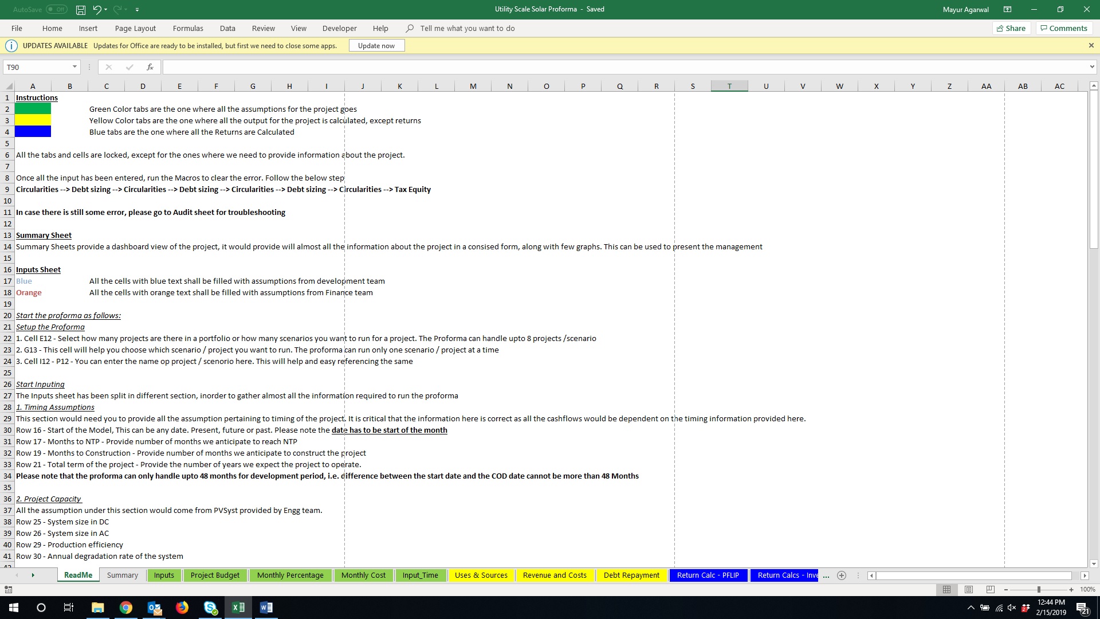Click the zoom in plus button
This screenshot has height=619, width=1100.
[x=1071, y=589]
